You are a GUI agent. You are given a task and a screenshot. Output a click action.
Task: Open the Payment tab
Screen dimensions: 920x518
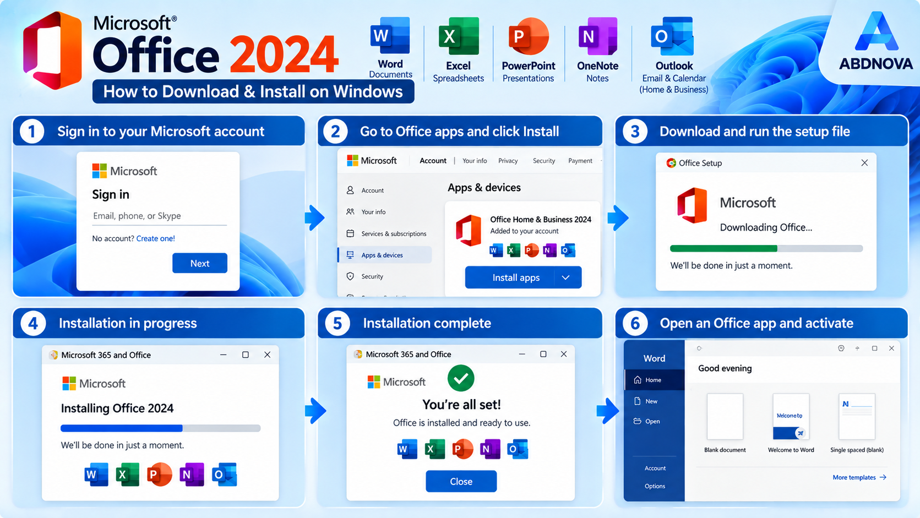point(580,161)
